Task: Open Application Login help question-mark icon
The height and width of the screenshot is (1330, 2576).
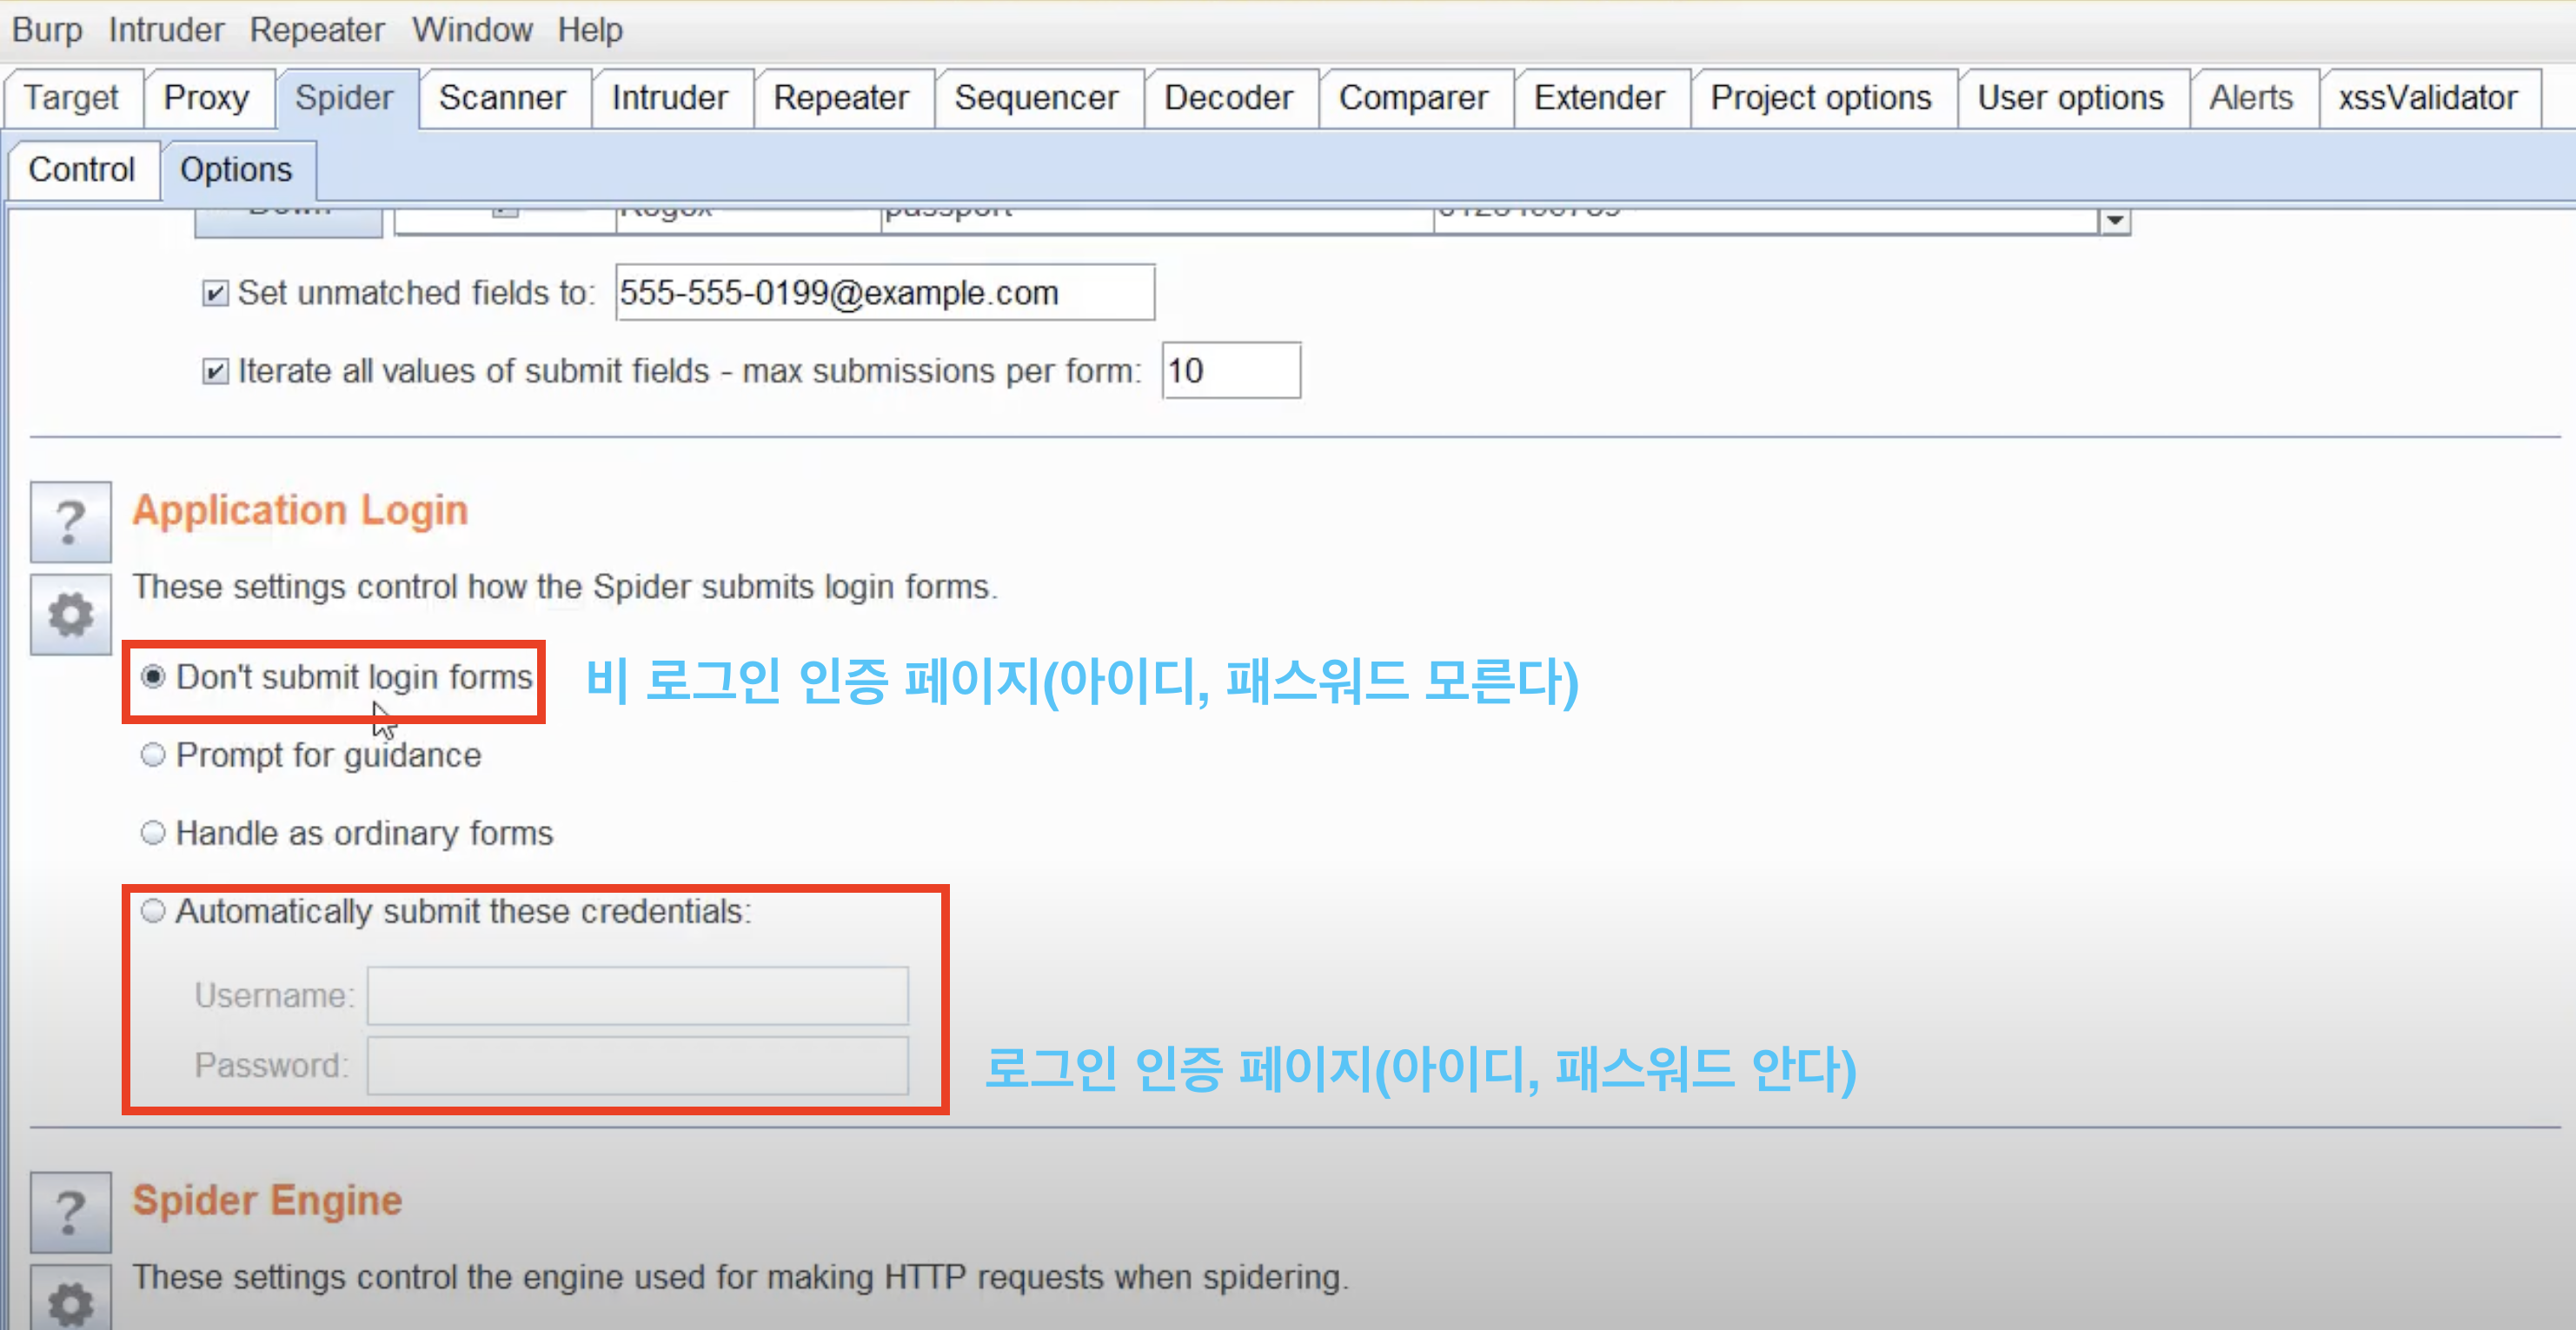Action: point(70,521)
